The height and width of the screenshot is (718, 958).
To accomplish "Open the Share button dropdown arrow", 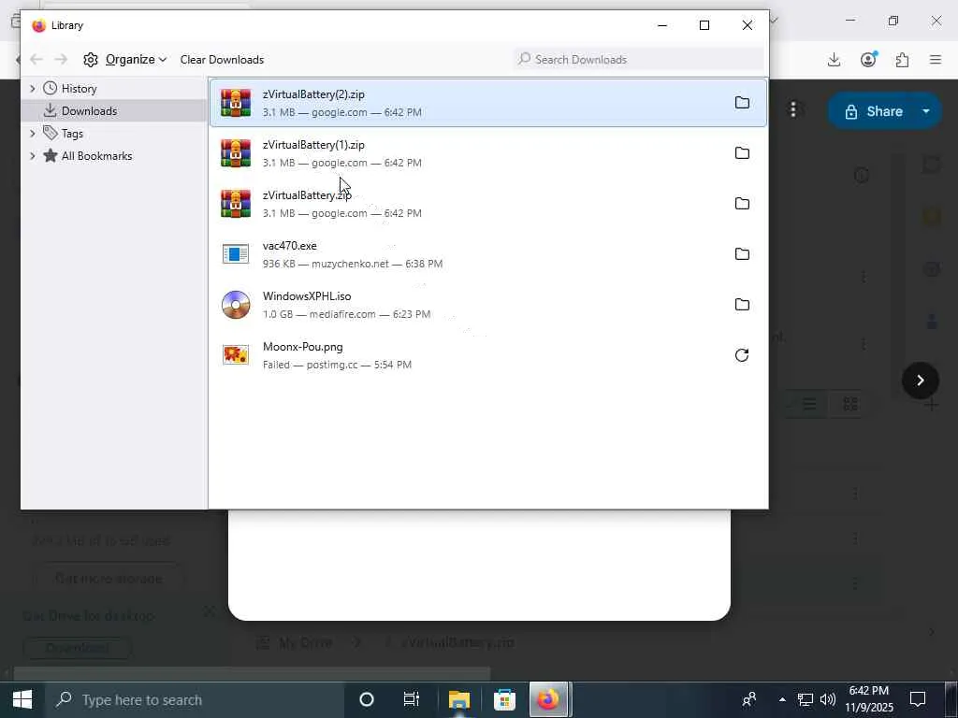I will (x=926, y=111).
